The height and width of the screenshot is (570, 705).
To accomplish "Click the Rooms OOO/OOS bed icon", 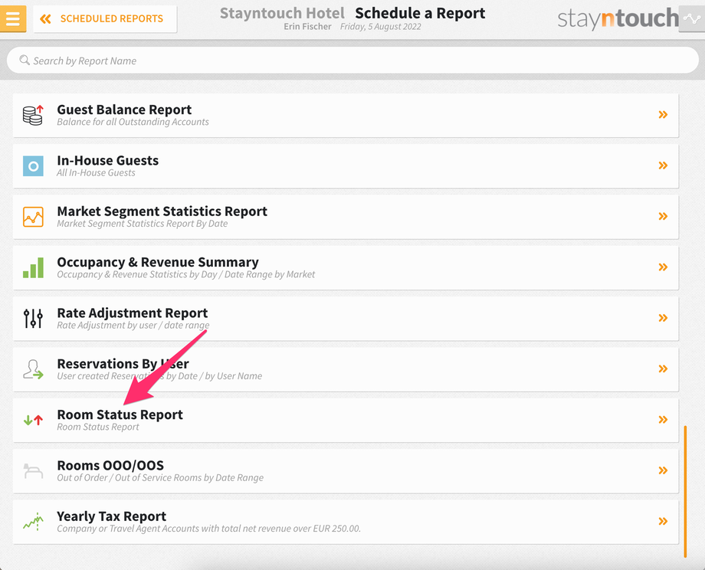I will pos(33,471).
